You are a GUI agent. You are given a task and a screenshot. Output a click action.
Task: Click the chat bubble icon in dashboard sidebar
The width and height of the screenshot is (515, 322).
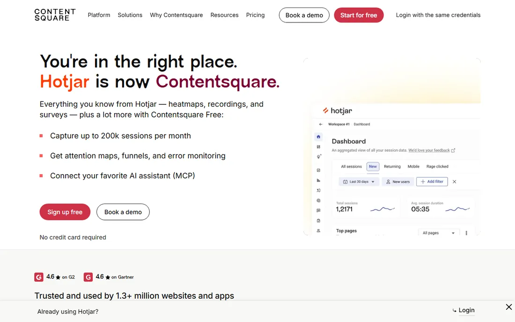tap(318, 211)
